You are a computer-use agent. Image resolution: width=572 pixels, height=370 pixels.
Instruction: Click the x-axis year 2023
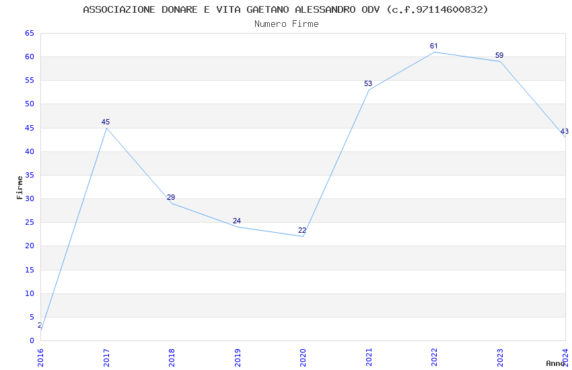500,358
